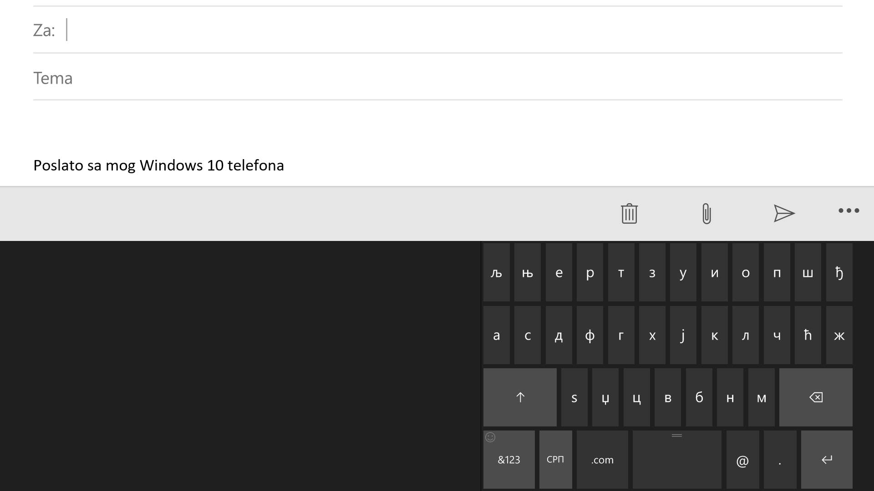Image resolution: width=874 pixels, height=491 pixels.
Task: Toggle the Shift key on the keyboard
Action: (x=520, y=397)
